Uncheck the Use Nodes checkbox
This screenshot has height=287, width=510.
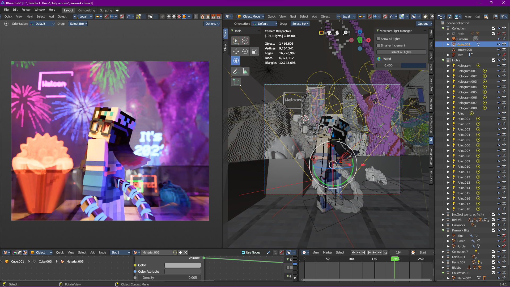[x=243, y=252]
